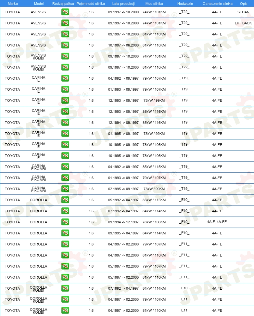Select the SEDAN description cell
The width and height of the screenshot is (254, 316).
pyautogui.click(x=243, y=12)
